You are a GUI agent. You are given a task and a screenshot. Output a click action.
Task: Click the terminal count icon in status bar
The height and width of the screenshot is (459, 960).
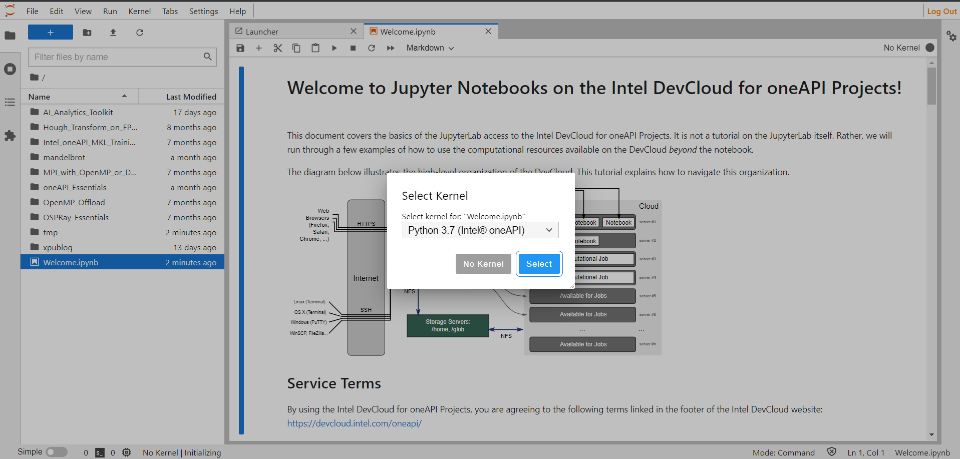pyautogui.click(x=100, y=452)
